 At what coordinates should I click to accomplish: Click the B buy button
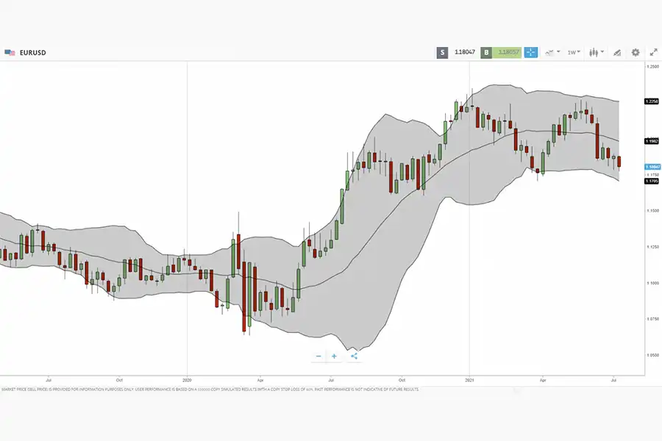(x=486, y=52)
